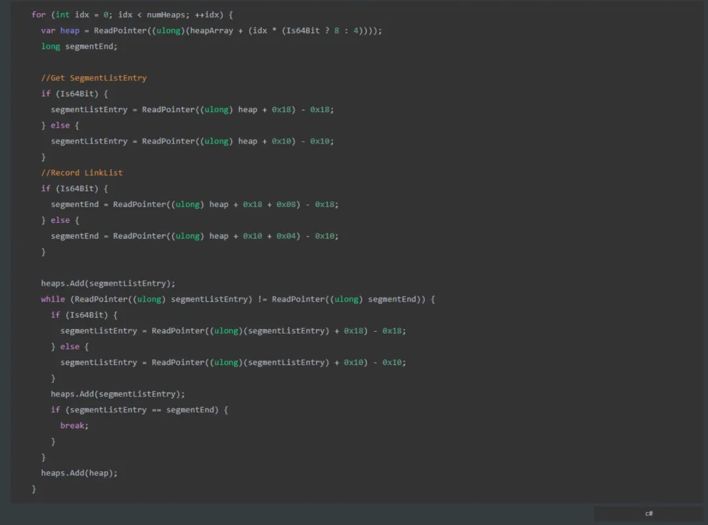Click the line with 'heap + 0x18) - 0x18;'
Image resolution: width=708 pixels, height=525 pixels.
pyautogui.click(x=192, y=109)
